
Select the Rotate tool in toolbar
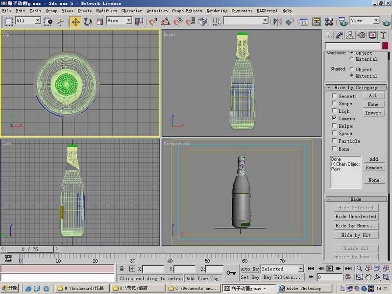point(88,22)
